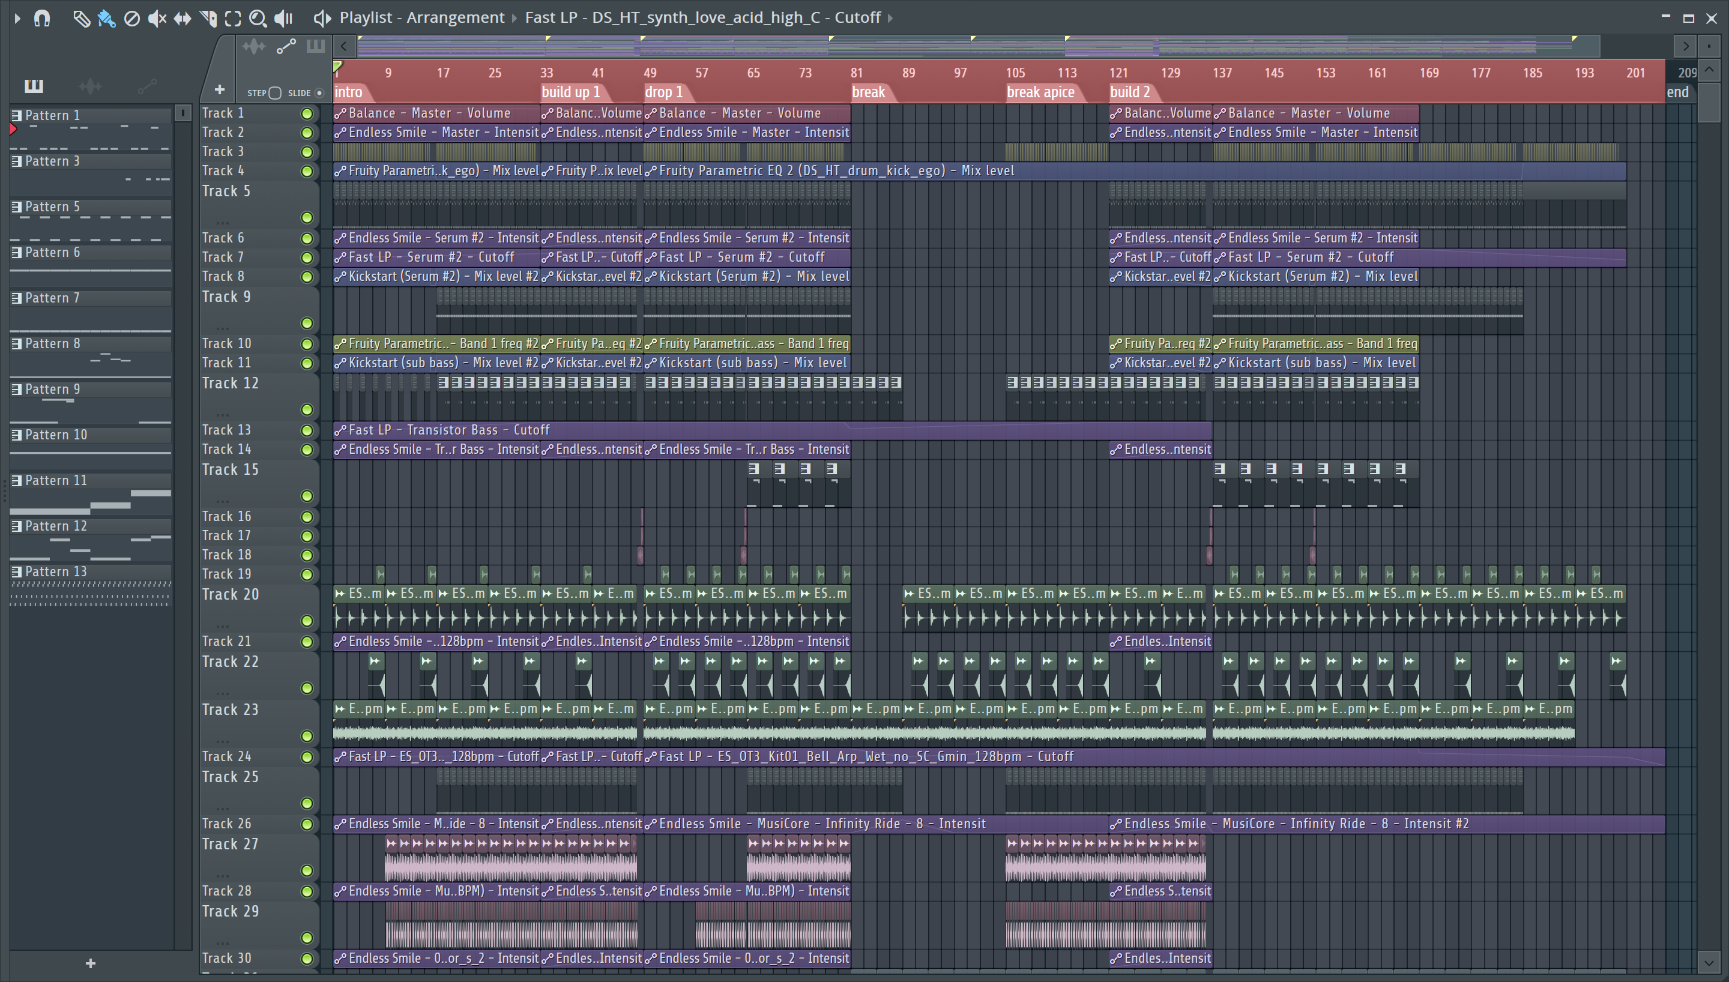This screenshot has width=1729, height=982.
Task: Mute Track 1 using its green LED
Action: (x=307, y=113)
